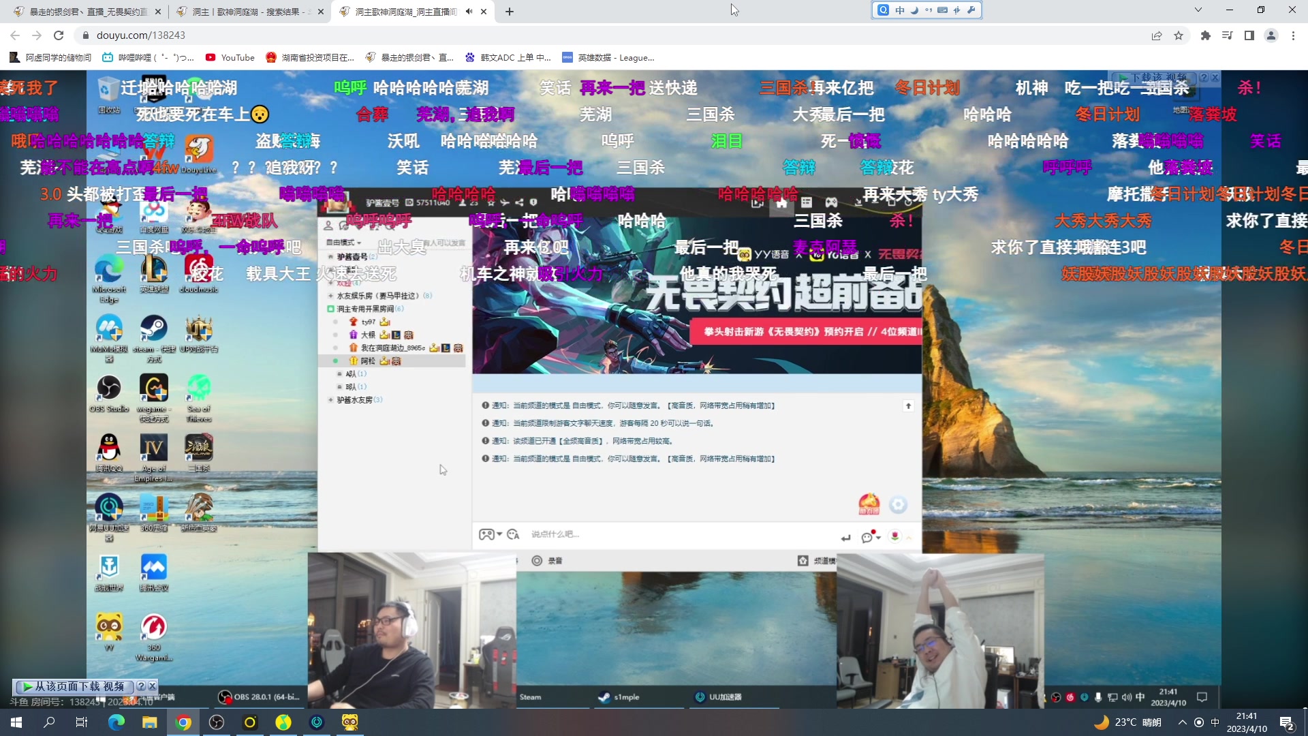Screen dimensions: 1308x736
Task: Click the magnifier search icon in YY panel
Action: pyautogui.click(x=388, y=227)
